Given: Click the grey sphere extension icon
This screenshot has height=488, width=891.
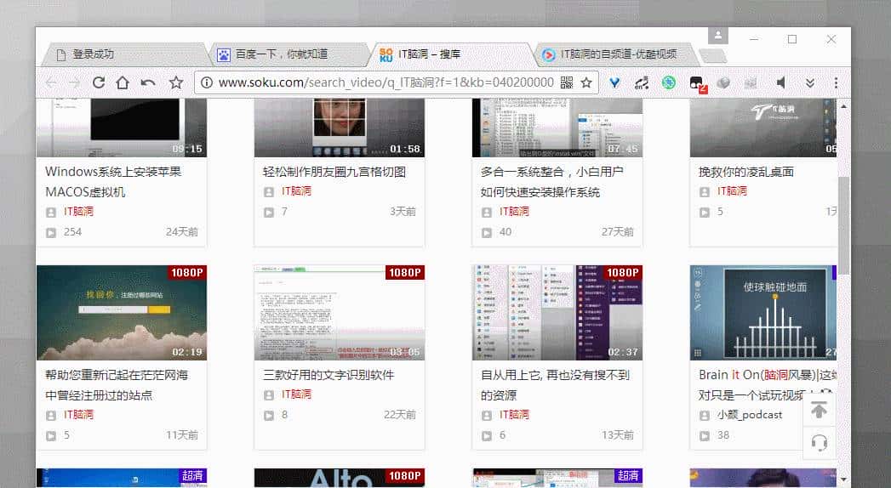Looking at the screenshot, I should coord(723,82).
